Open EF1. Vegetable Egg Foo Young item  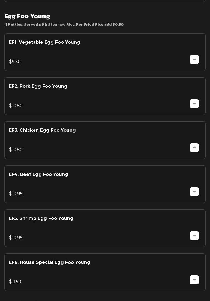pos(44,42)
